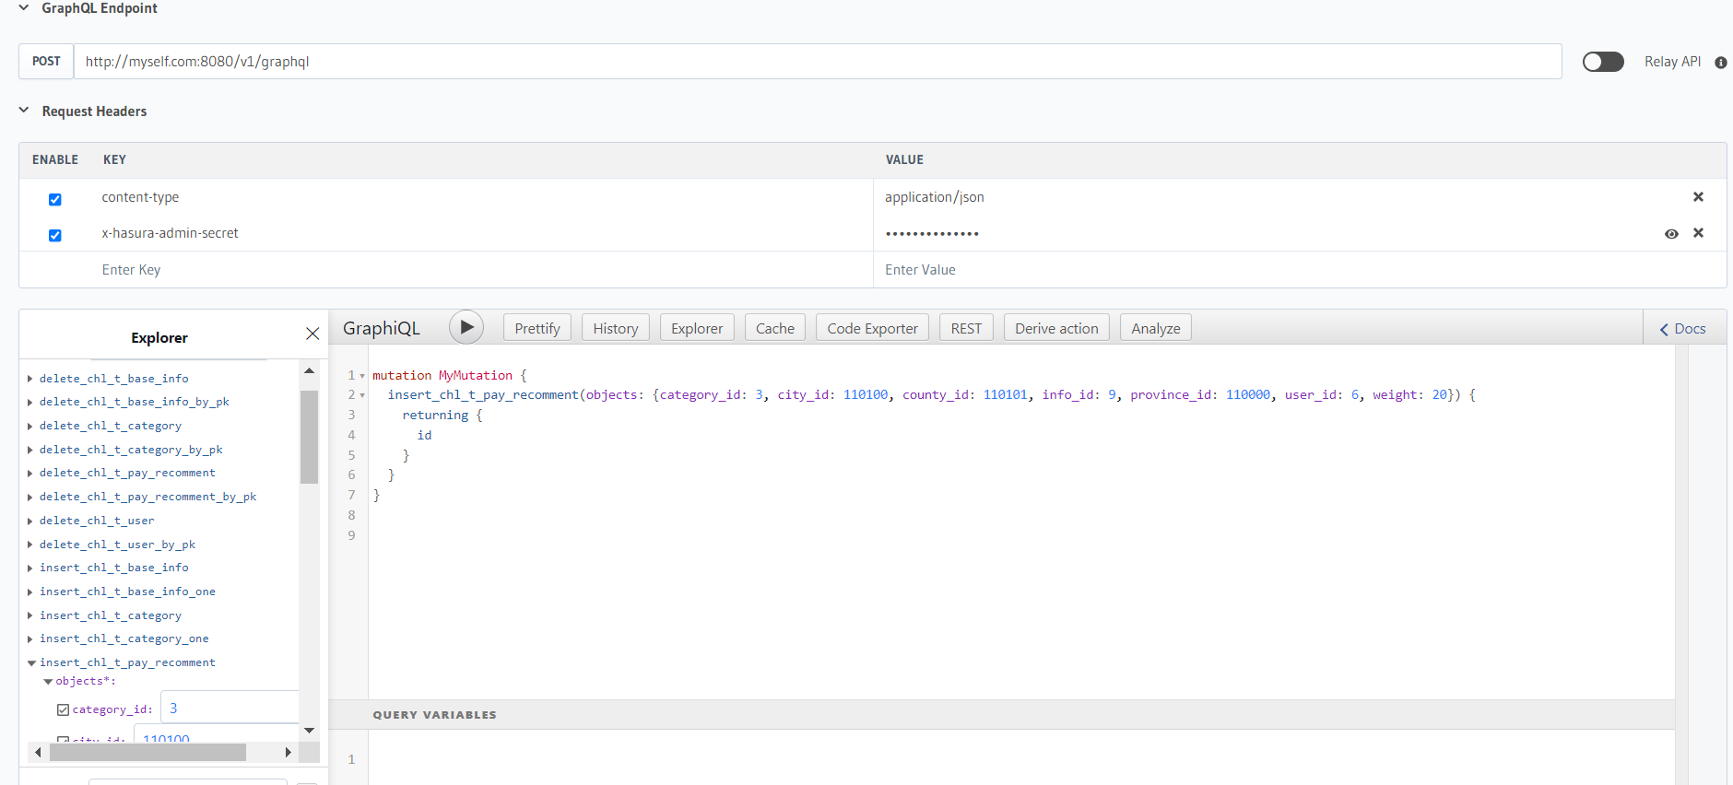Click the POST method label

click(46, 62)
